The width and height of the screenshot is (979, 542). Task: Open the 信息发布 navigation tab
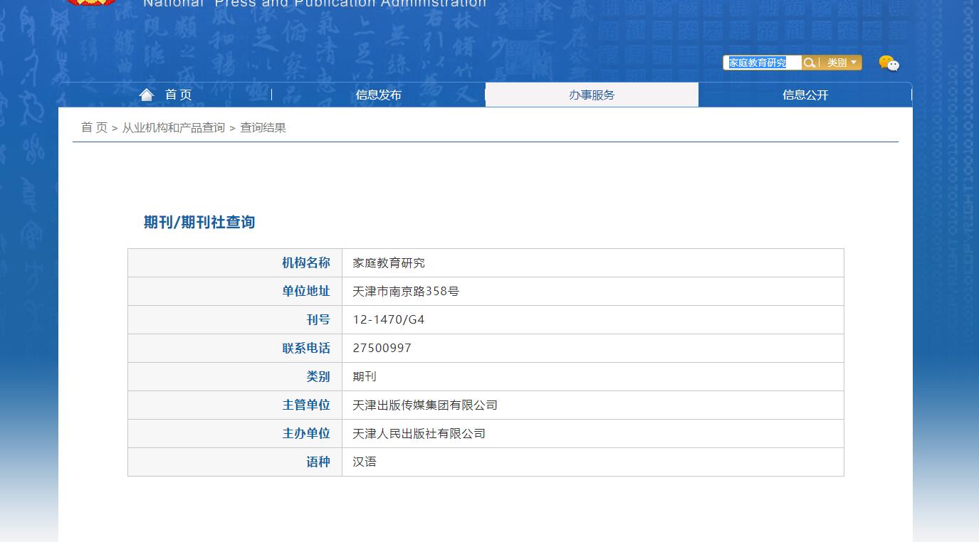(378, 95)
